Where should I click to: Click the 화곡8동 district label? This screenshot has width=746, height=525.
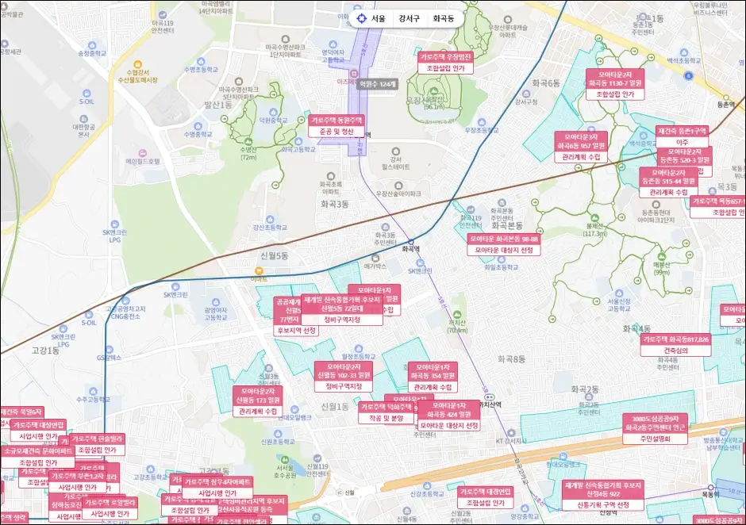coord(511,359)
